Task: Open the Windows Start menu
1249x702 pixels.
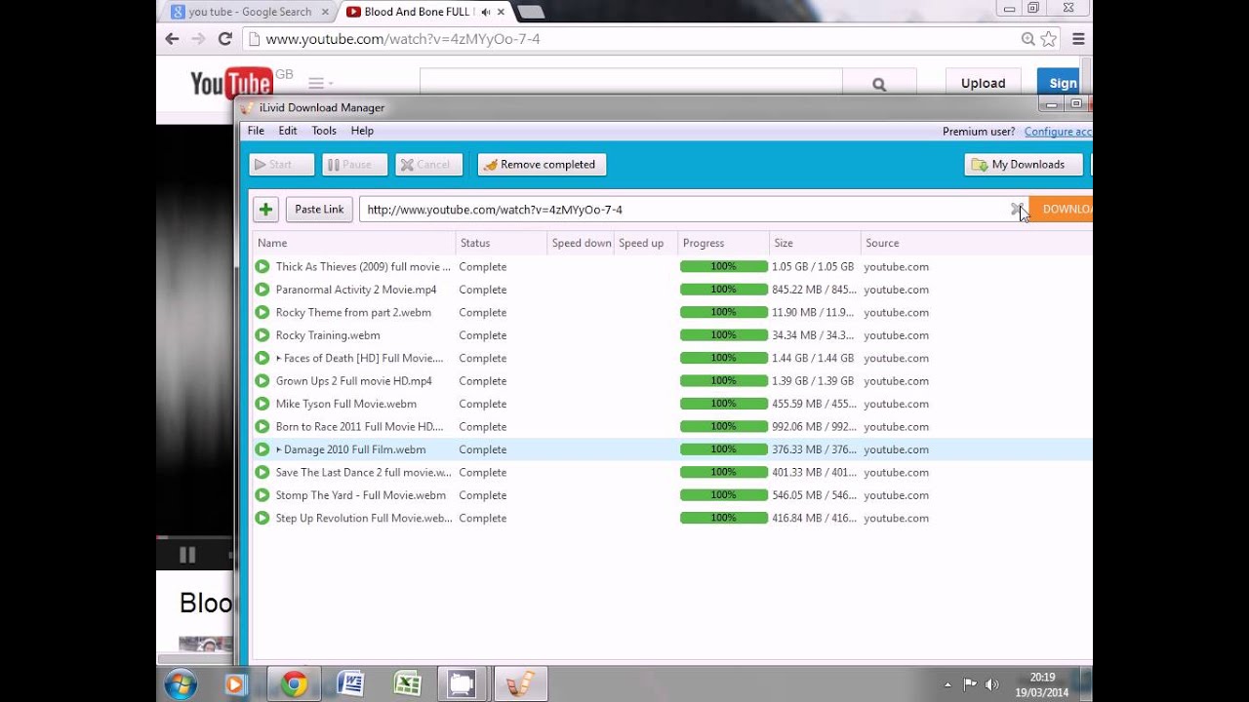Action: tap(181, 683)
